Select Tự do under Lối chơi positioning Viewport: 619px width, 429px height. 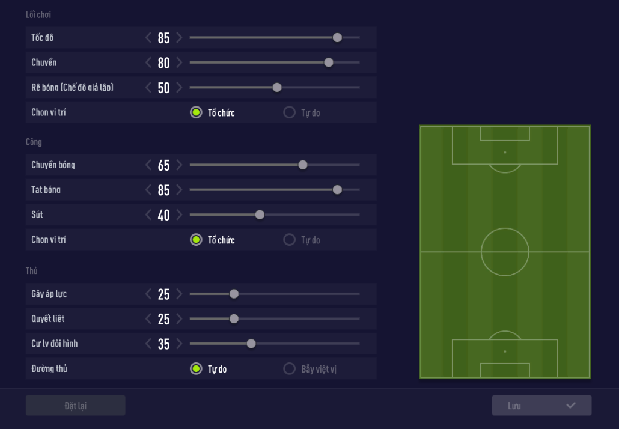(x=290, y=112)
